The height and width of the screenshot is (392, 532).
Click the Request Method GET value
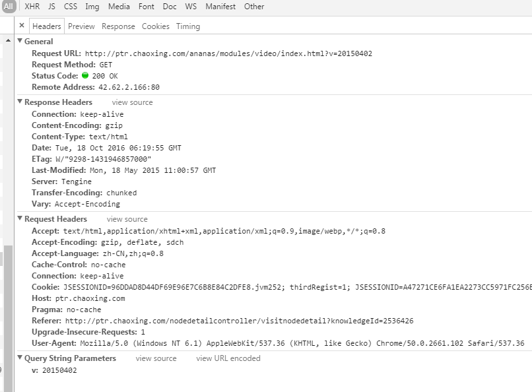point(106,65)
